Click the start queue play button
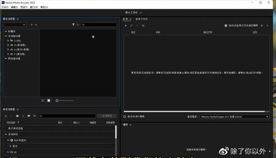Viewport: 276px width, 158px height. coord(267,25)
